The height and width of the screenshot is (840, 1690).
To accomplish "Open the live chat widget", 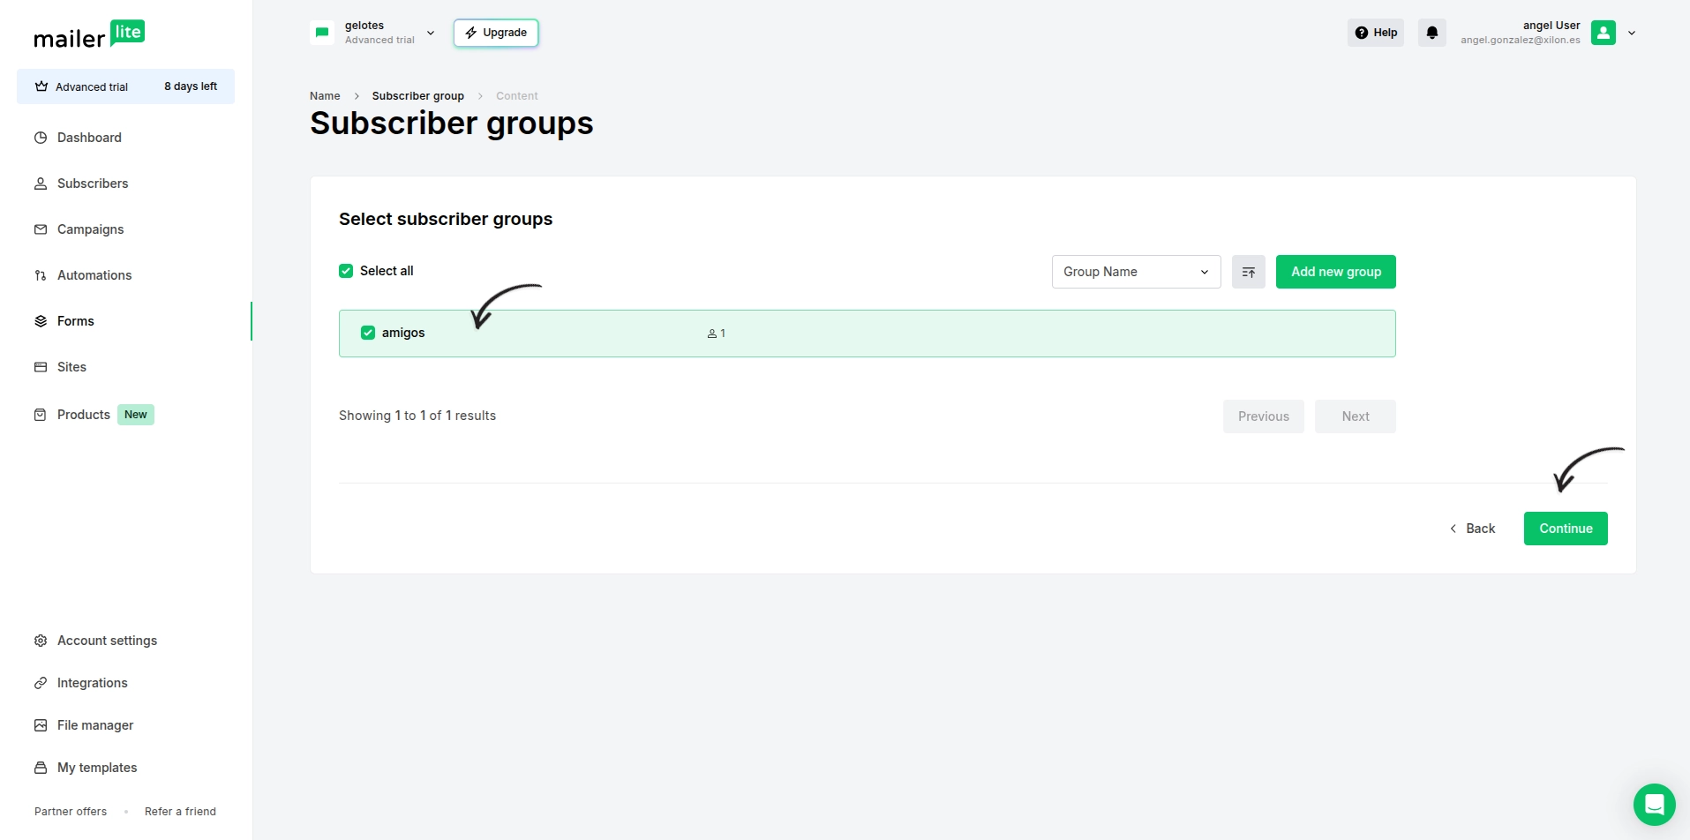I will pyautogui.click(x=1654, y=804).
